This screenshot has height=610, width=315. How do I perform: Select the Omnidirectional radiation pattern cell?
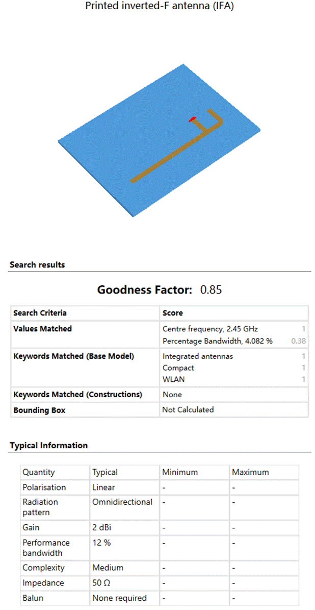(122, 502)
